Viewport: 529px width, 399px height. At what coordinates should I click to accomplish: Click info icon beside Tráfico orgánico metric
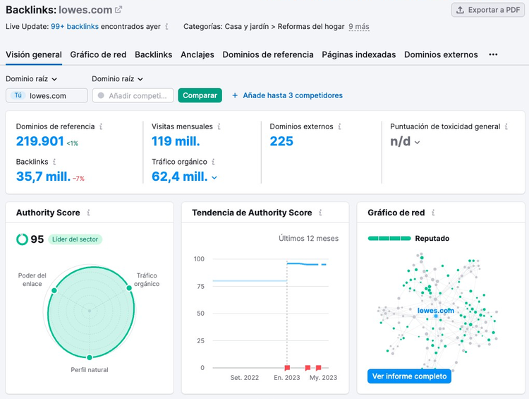(x=213, y=162)
